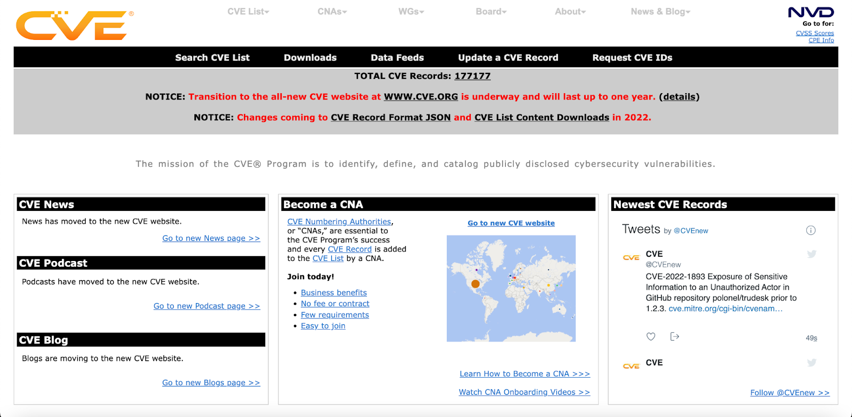Click the 49s tweet timestamp
Screen dimensions: 852x417
(x=812, y=338)
